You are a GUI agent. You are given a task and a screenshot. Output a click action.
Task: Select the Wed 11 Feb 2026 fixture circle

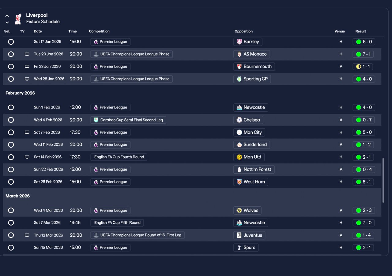click(11, 145)
